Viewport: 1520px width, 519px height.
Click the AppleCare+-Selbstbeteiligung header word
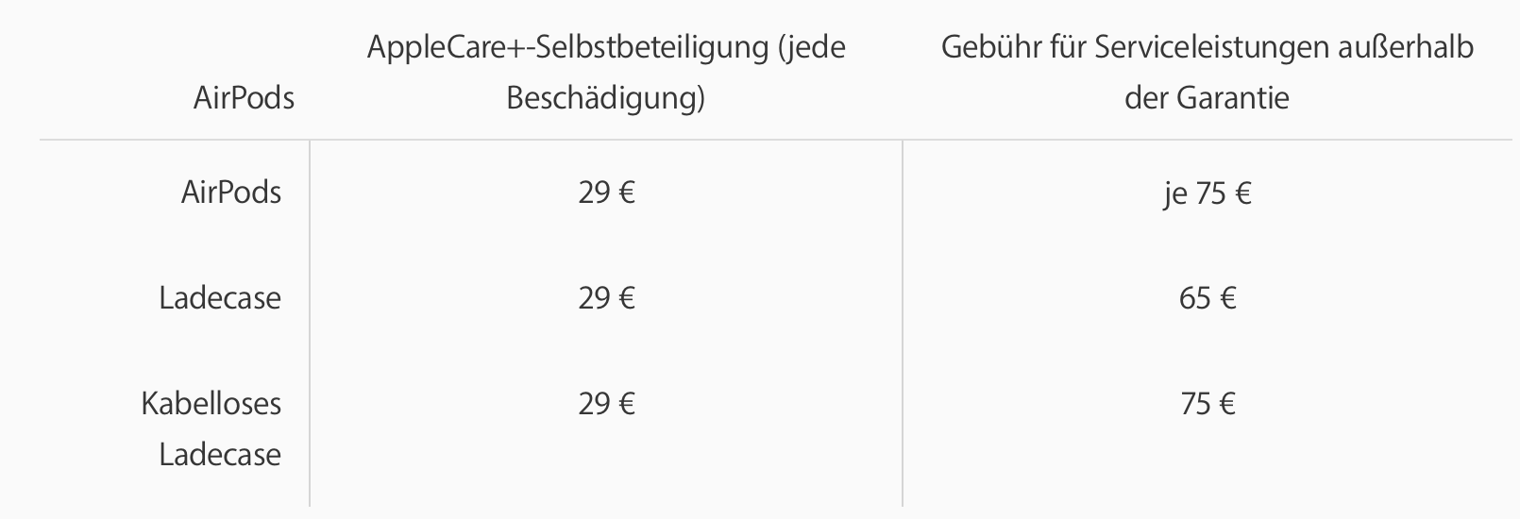point(568,47)
